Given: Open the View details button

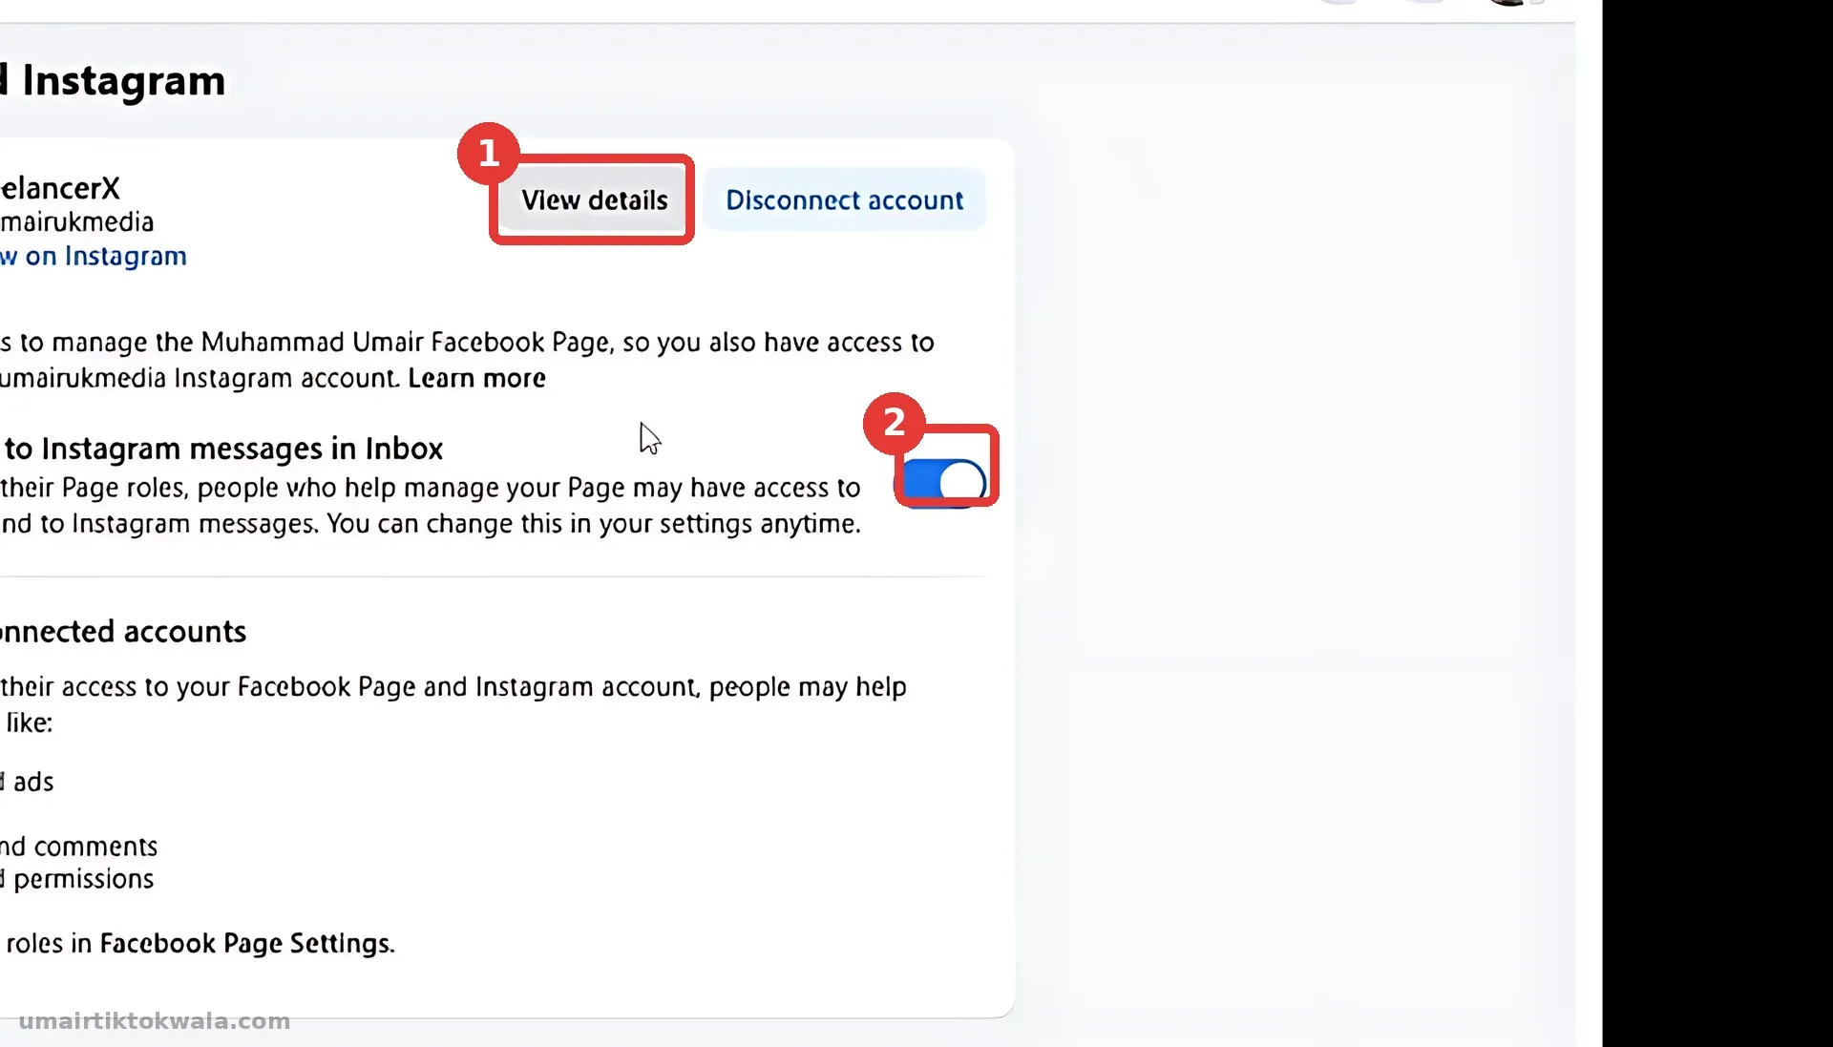Looking at the screenshot, I should pyautogui.click(x=593, y=199).
